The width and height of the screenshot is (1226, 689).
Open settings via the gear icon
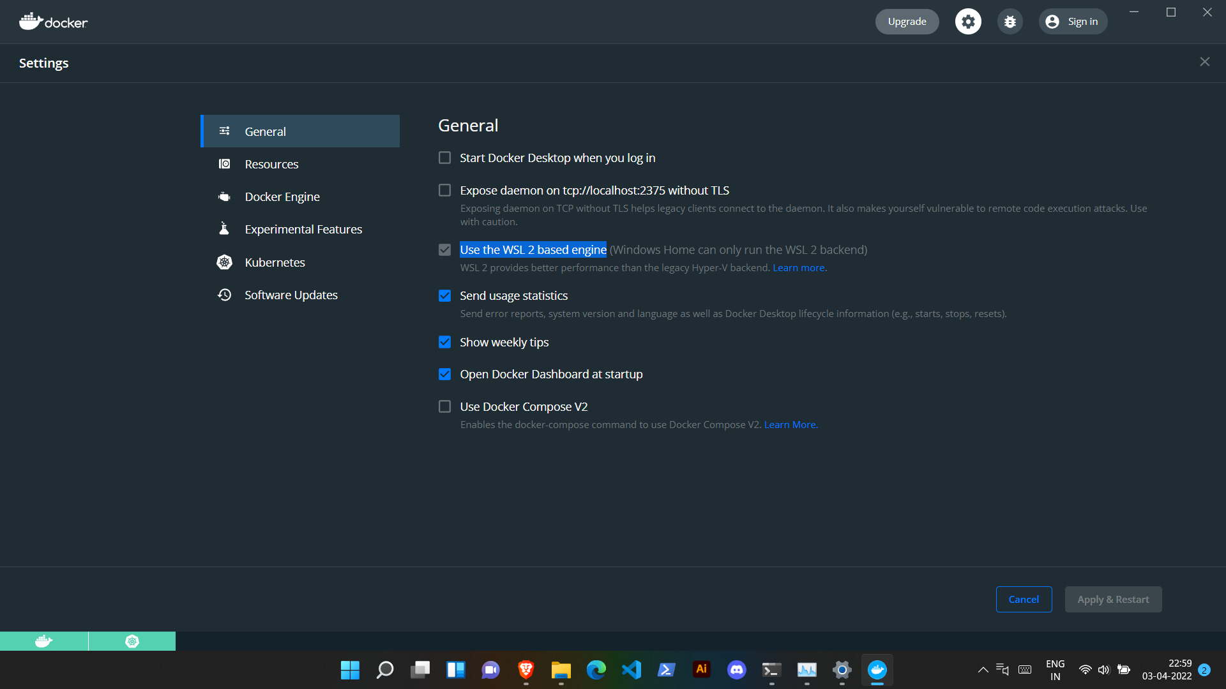click(x=968, y=22)
